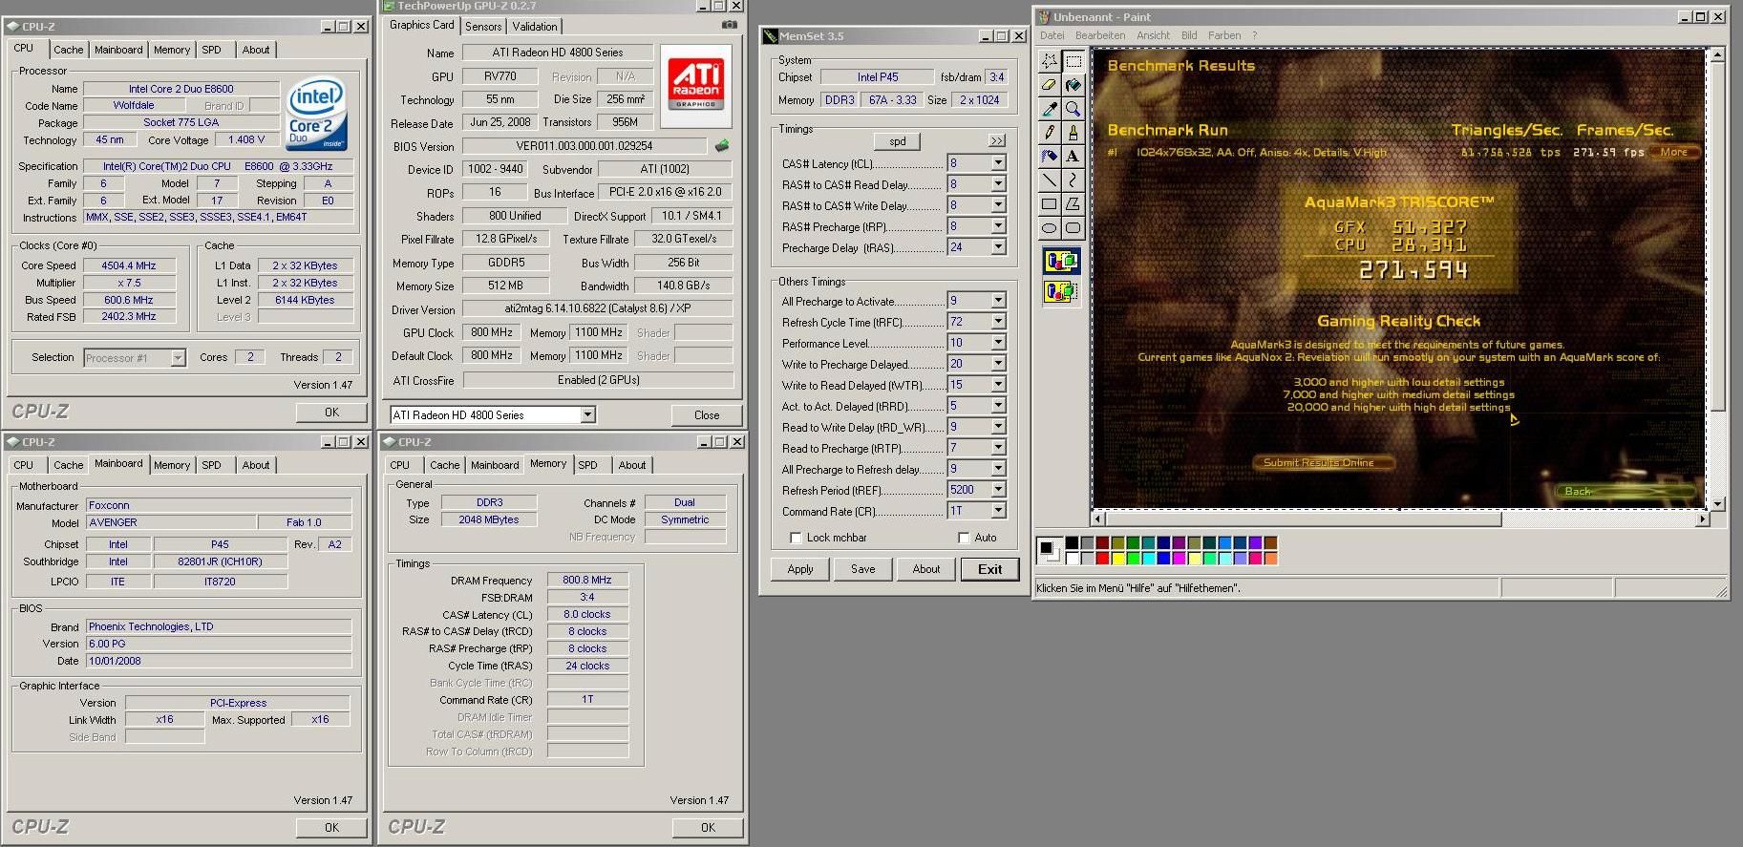Select the Polygon shape tool

pos(1073,203)
